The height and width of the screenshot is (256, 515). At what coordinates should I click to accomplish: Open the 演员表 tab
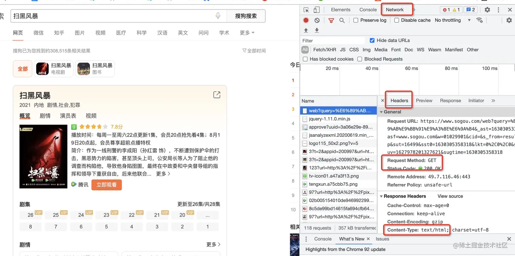[68, 116]
